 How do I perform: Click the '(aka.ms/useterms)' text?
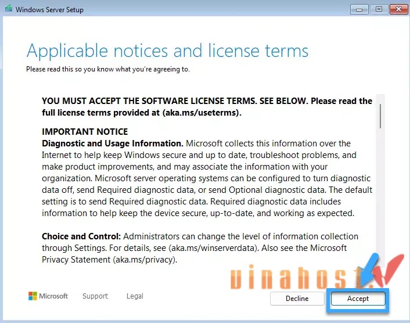click(200, 113)
